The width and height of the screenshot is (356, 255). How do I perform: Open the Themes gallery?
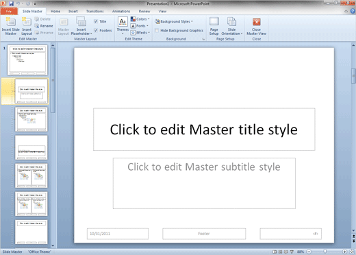click(x=123, y=25)
